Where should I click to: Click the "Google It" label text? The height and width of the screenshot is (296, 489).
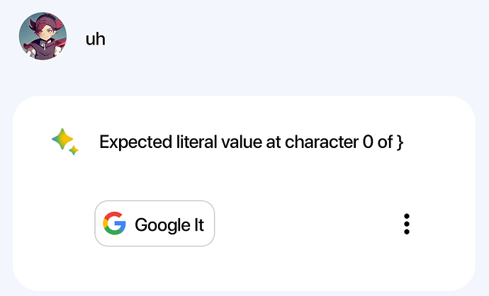(169, 224)
